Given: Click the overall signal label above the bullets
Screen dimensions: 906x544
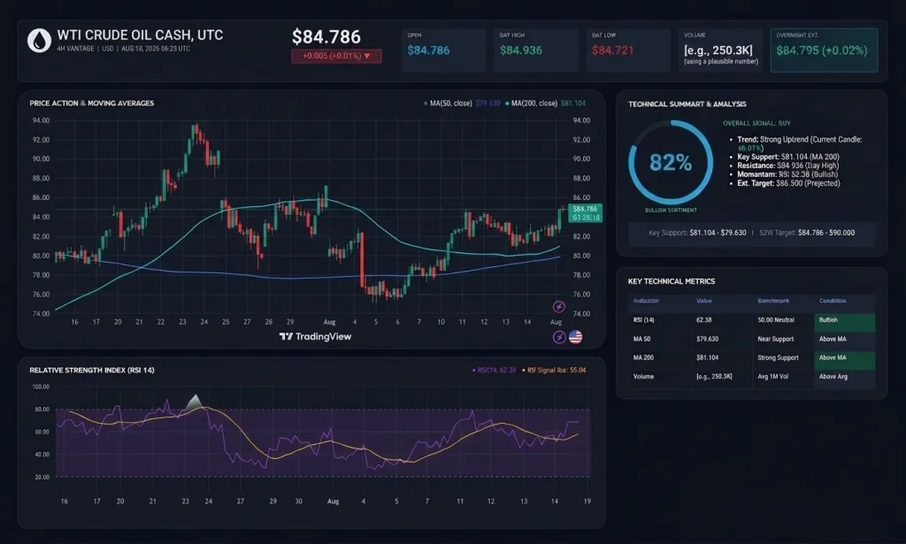Looking at the screenshot, I should coord(757,123).
